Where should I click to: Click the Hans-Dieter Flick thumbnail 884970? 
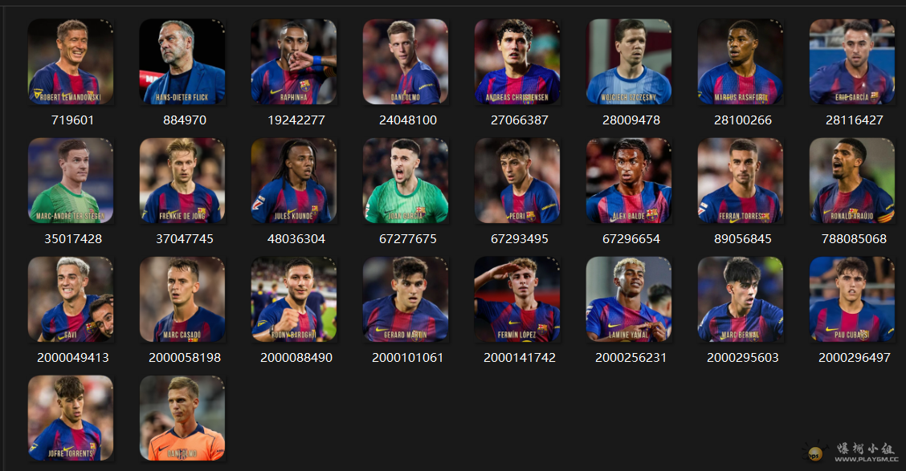click(182, 62)
